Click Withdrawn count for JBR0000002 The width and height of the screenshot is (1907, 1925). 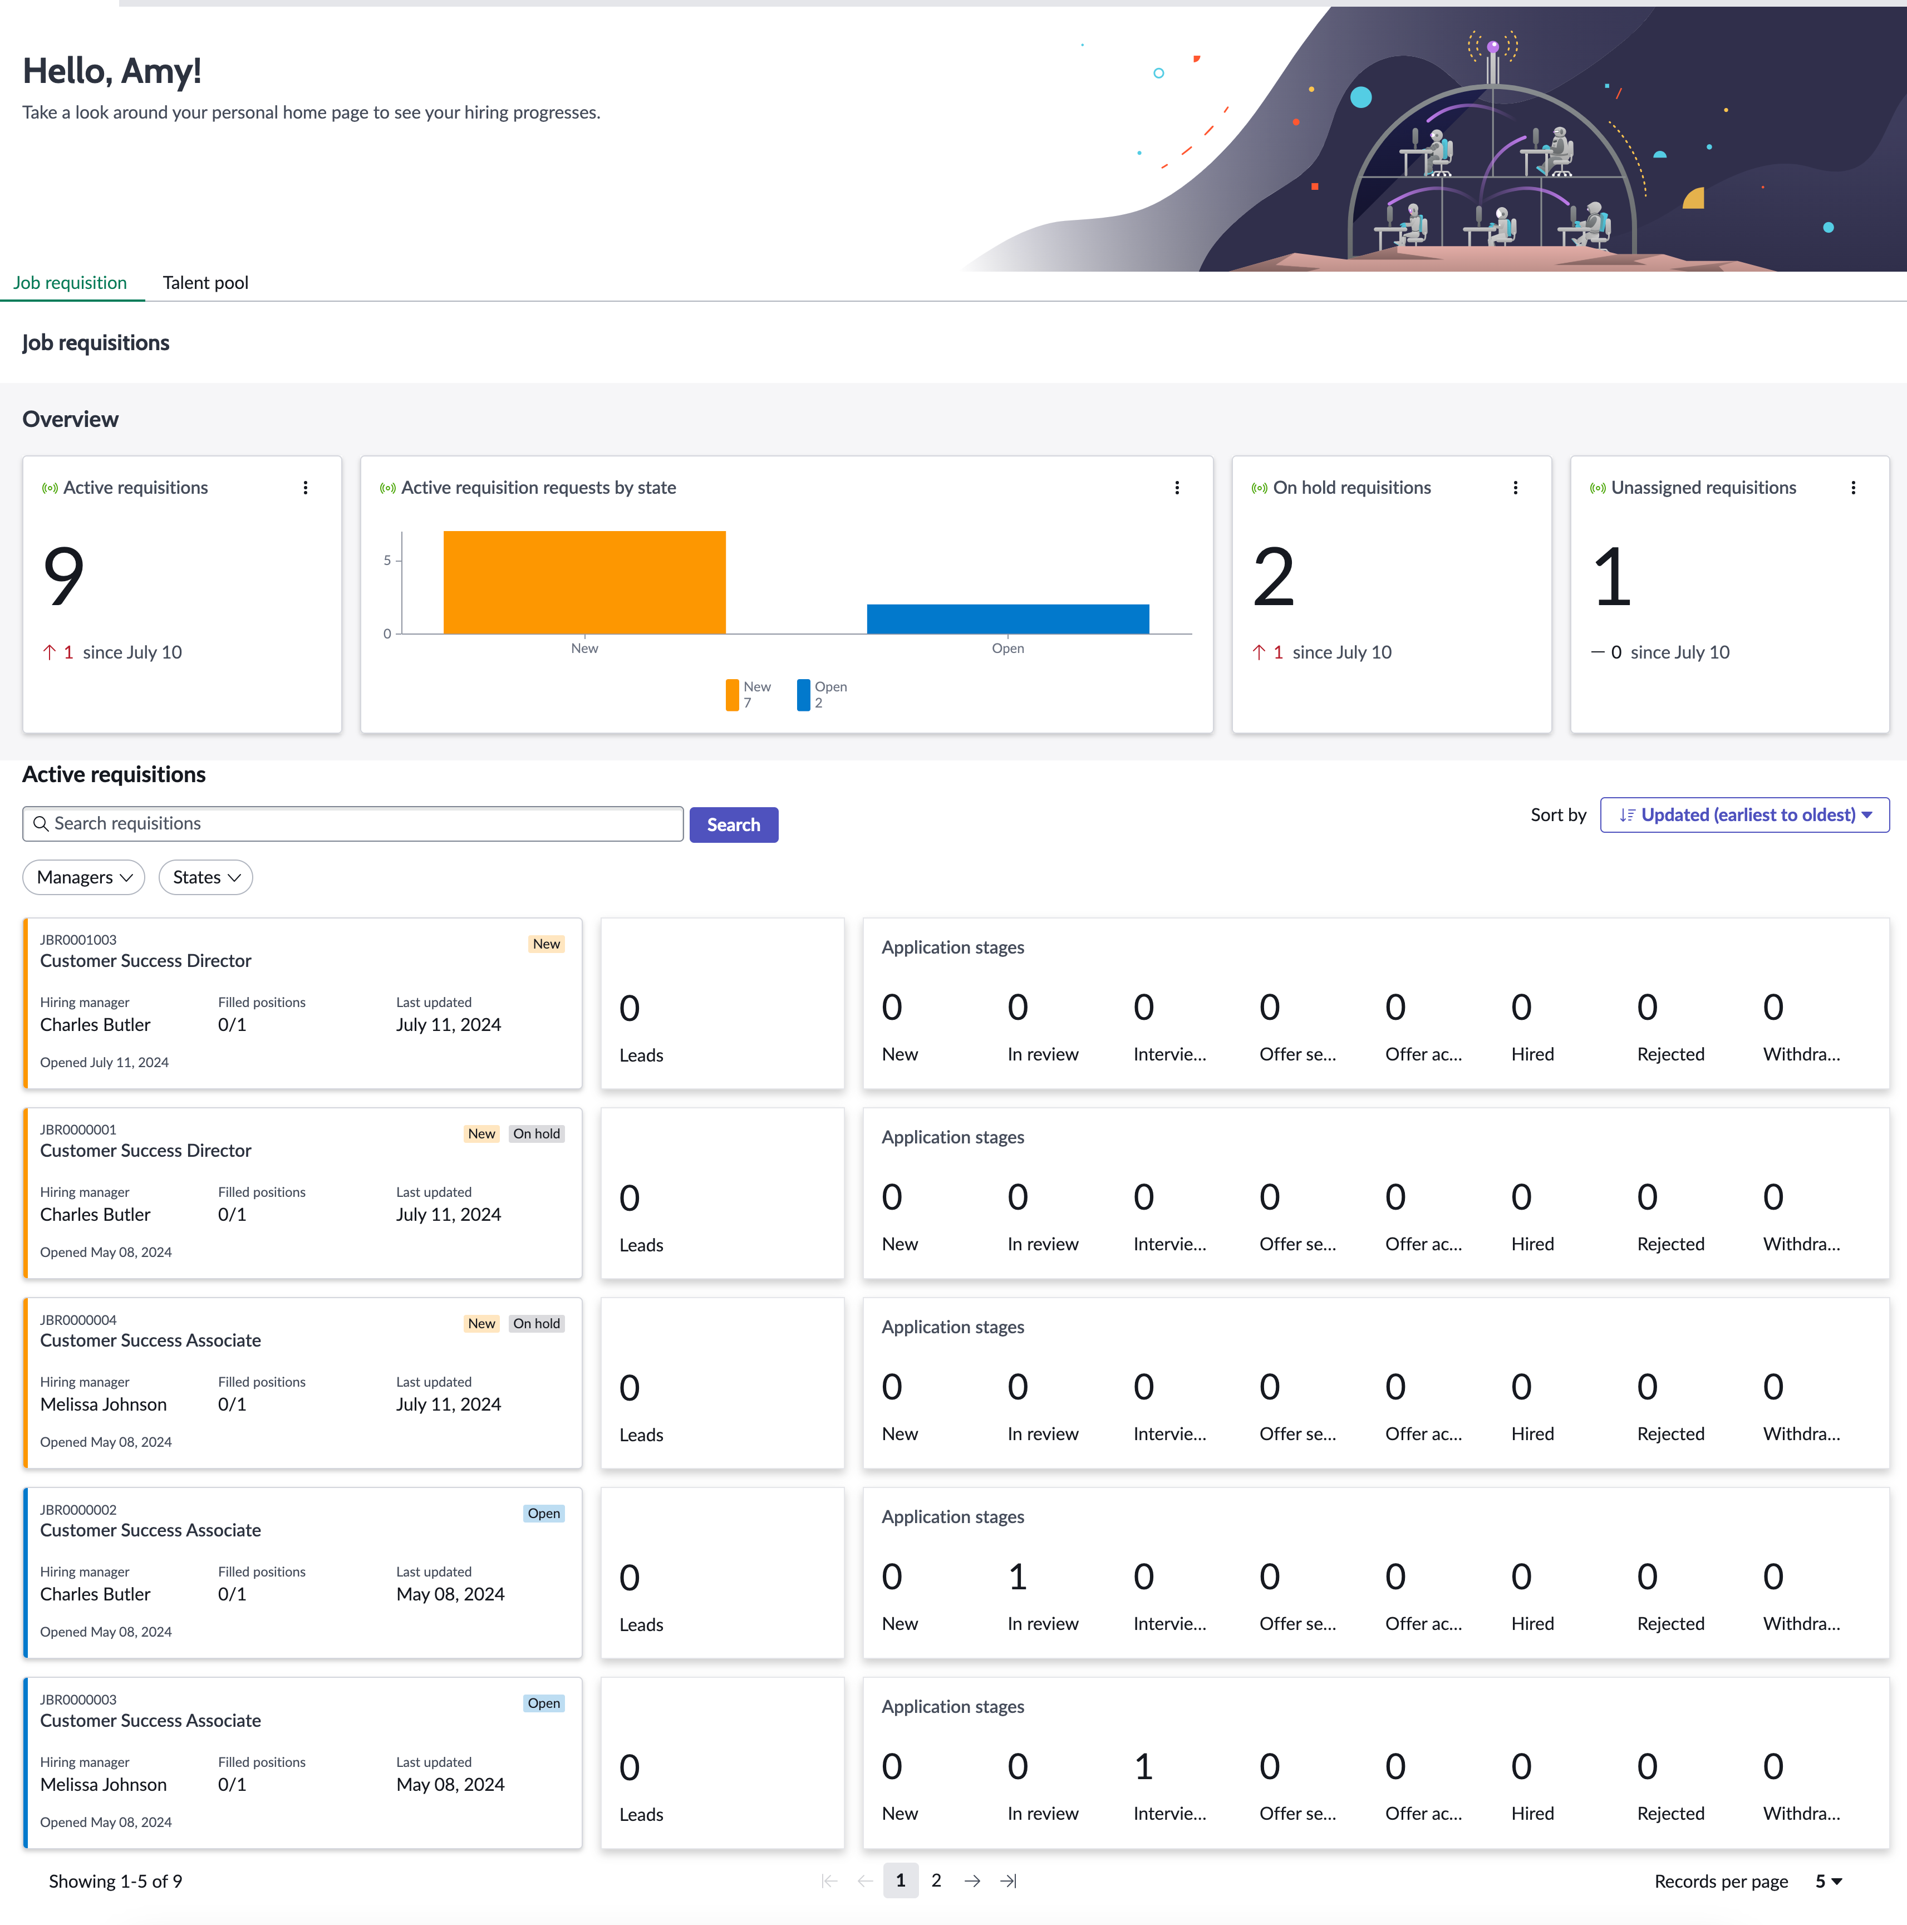pyautogui.click(x=1773, y=1577)
